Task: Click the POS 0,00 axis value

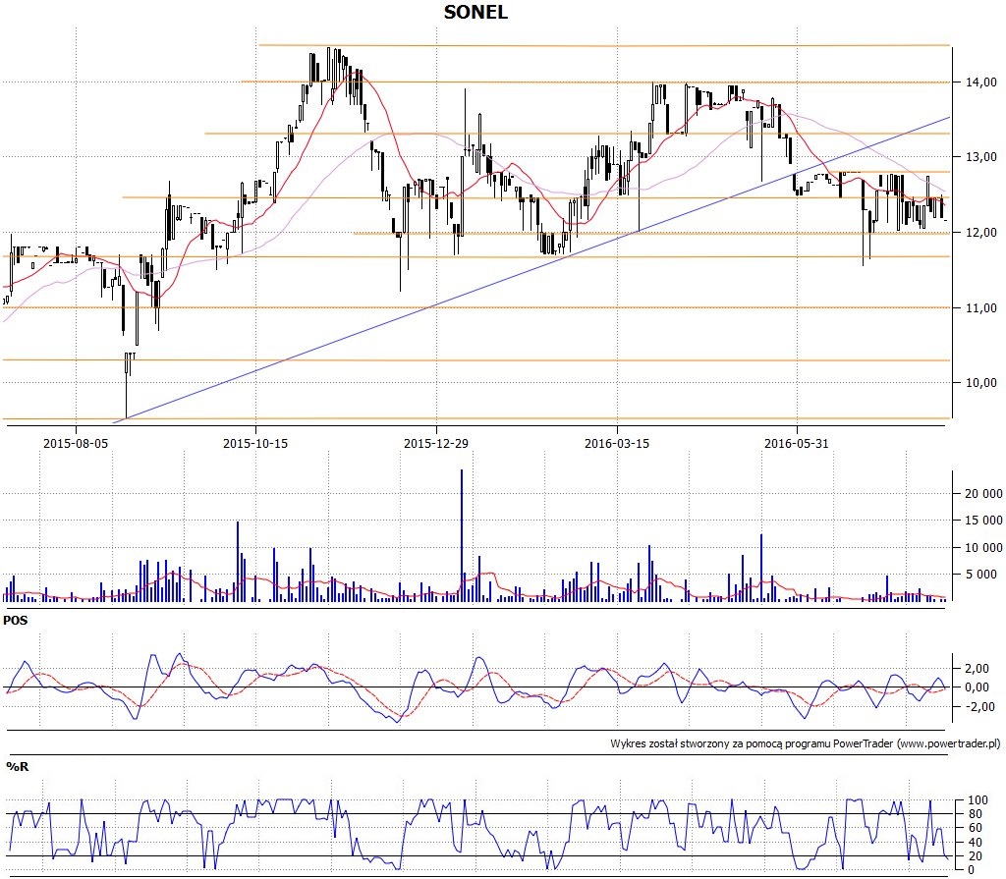Action: coord(977,687)
